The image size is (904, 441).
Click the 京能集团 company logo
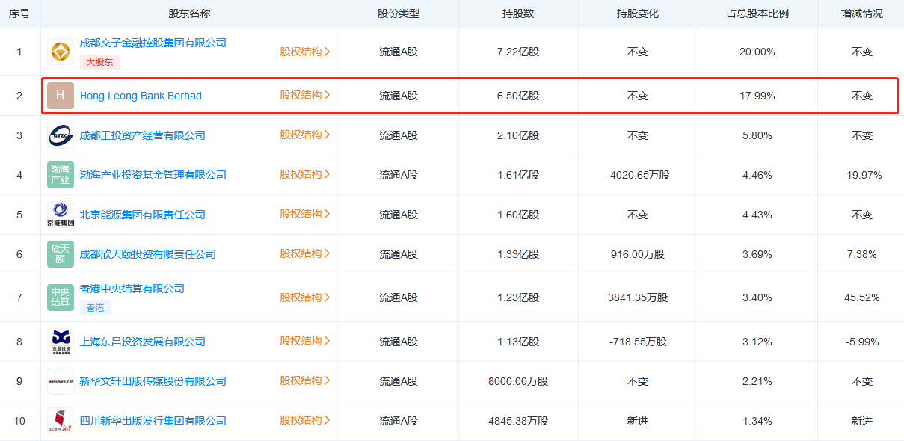pos(61,215)
